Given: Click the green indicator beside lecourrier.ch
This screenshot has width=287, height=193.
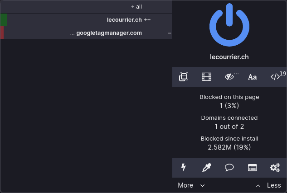Looking at the screenshot, I should pos(4,20).
